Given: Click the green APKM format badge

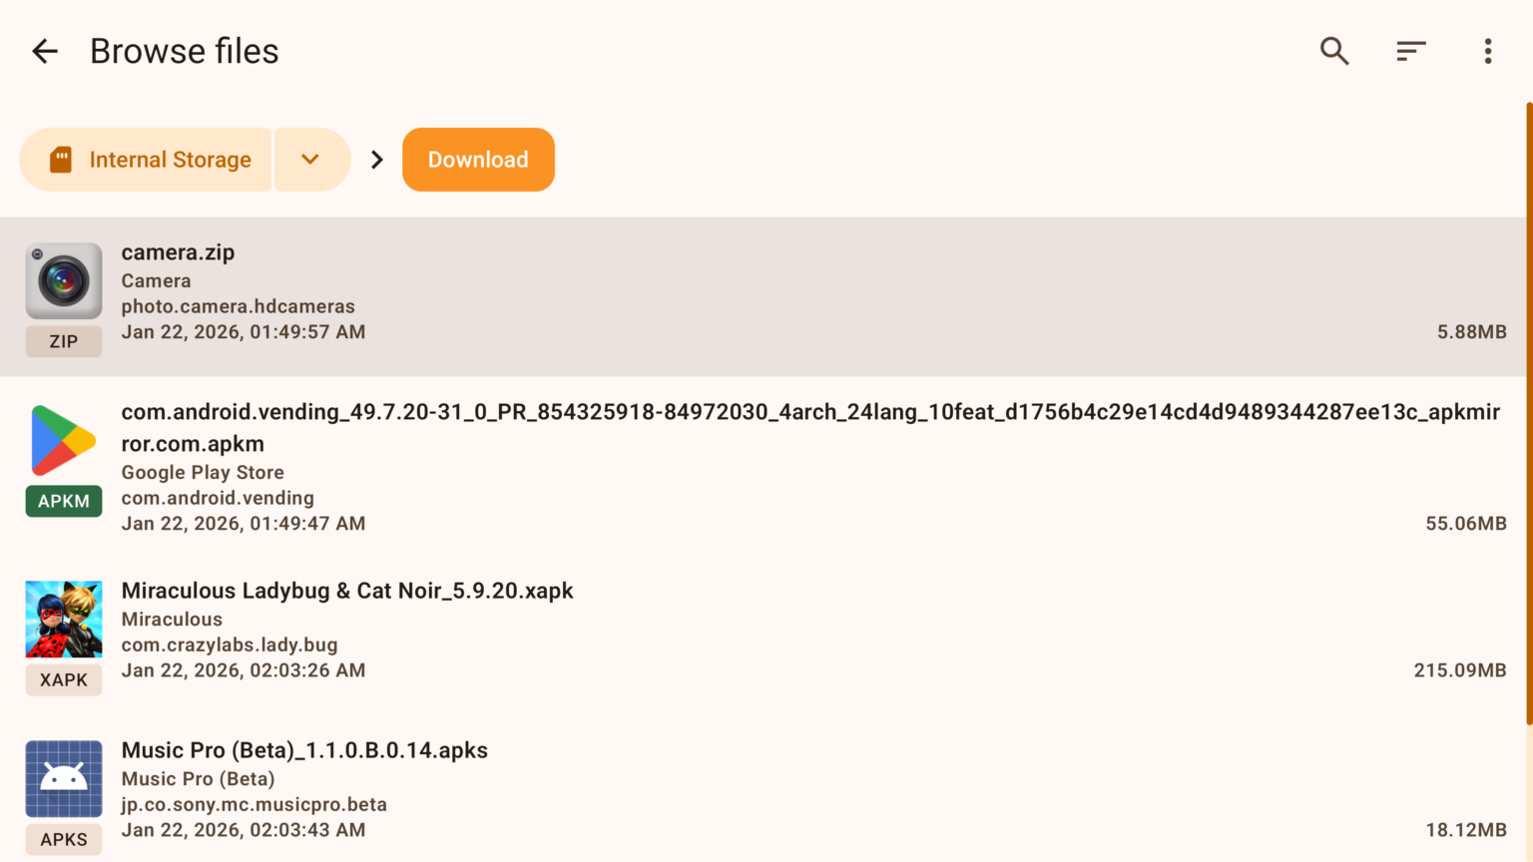Looking at the screenshot, I should (64, 501).
